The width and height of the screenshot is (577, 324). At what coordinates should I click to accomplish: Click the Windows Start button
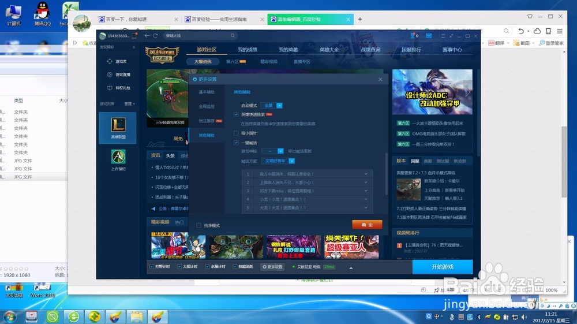click(x=9, y=316)
